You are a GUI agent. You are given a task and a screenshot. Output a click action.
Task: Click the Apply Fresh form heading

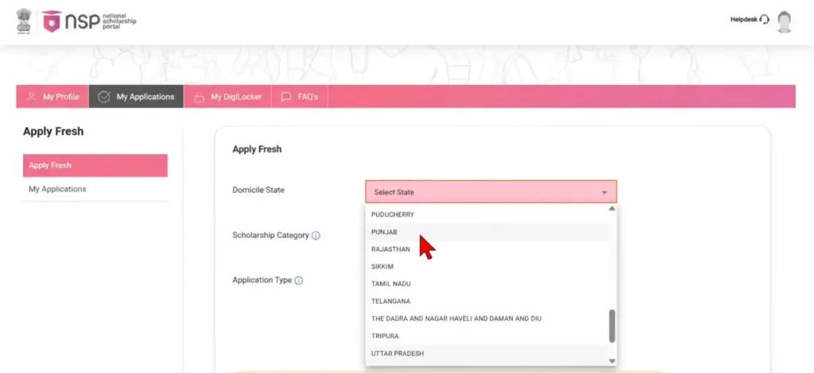click(x=257, y=149)
